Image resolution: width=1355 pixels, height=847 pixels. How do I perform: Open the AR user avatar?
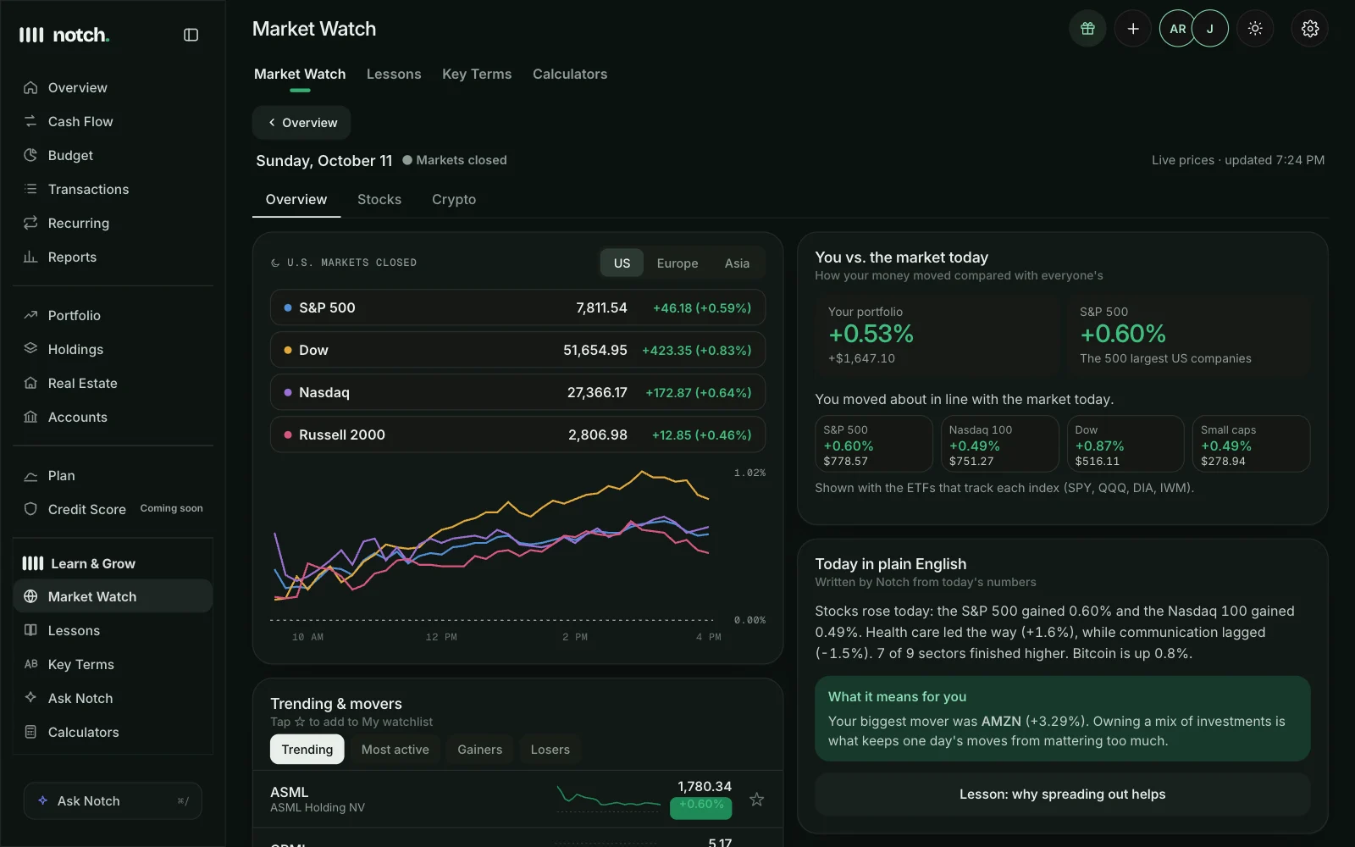tap(1177, 29)
